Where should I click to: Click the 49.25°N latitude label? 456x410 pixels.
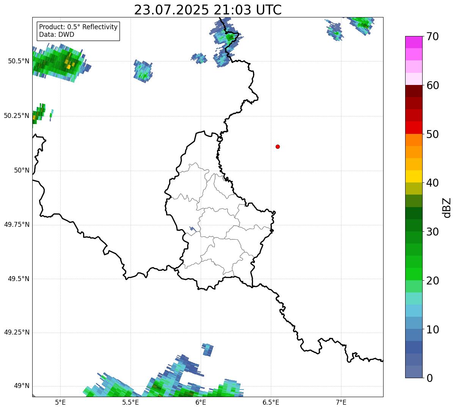[x=17, y=333]
